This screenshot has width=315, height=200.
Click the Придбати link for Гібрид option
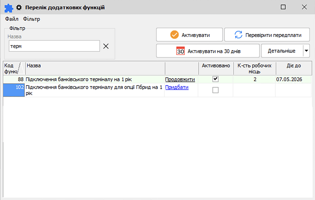pos(177,87)
